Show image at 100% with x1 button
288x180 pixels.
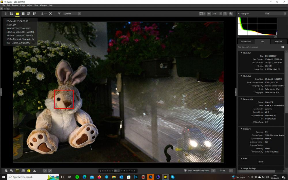(209, 14)
